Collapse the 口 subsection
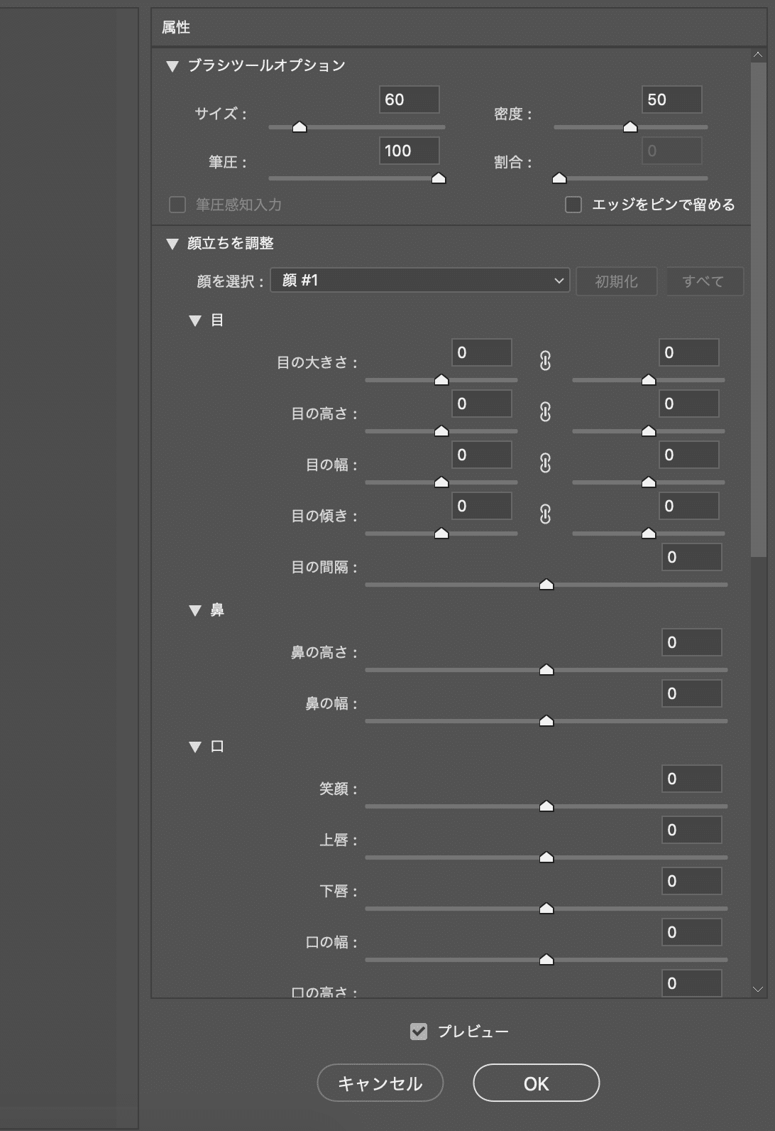Screen dimensions: 775x1131 tap(195, 747)
